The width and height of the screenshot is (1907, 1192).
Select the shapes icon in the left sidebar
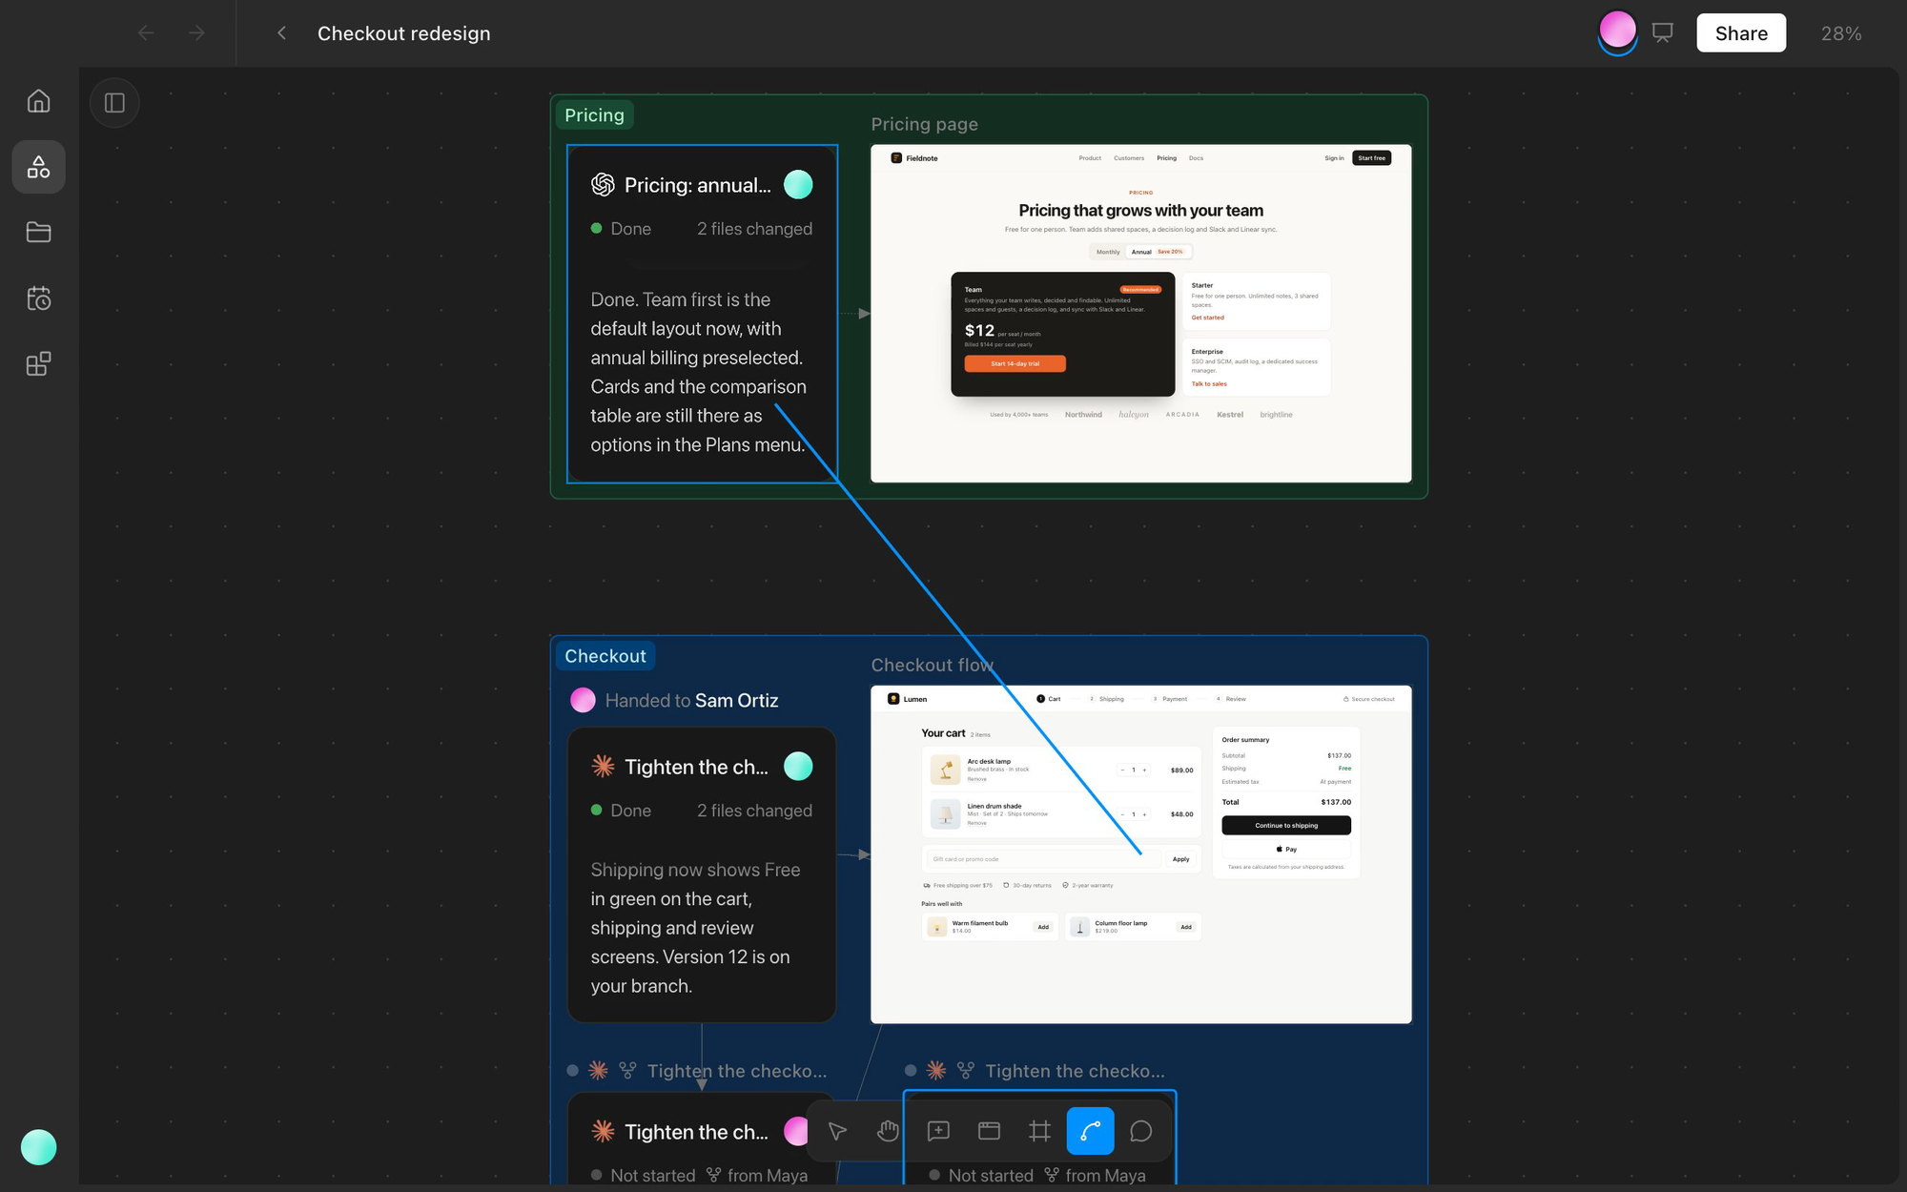(38, 167)
